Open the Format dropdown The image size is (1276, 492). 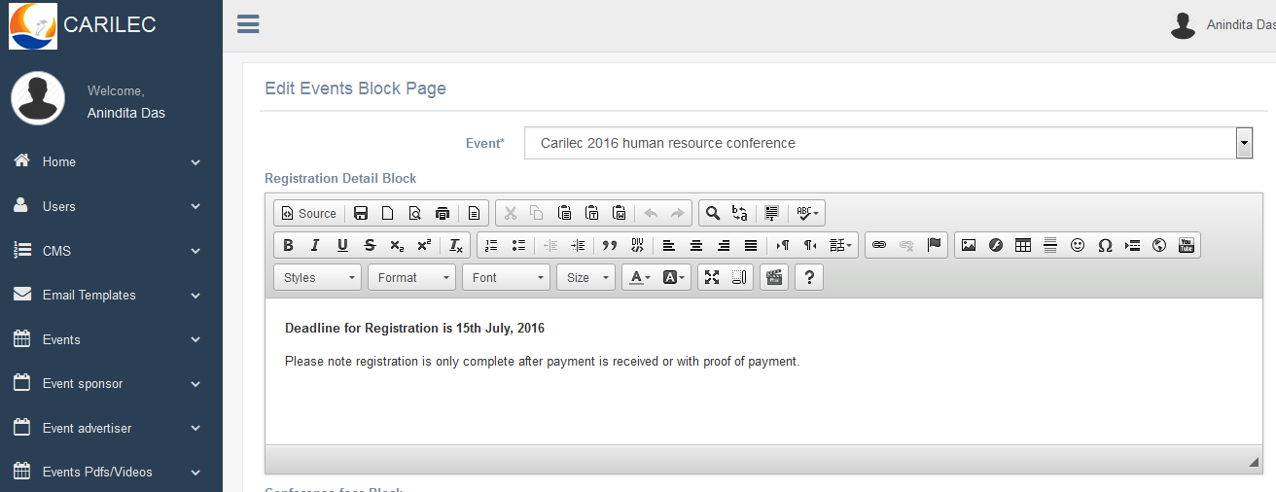point(411,277)
